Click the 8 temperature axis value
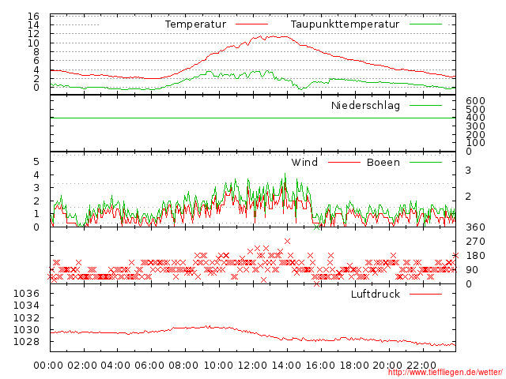506x379 pixels. point(36,52)
